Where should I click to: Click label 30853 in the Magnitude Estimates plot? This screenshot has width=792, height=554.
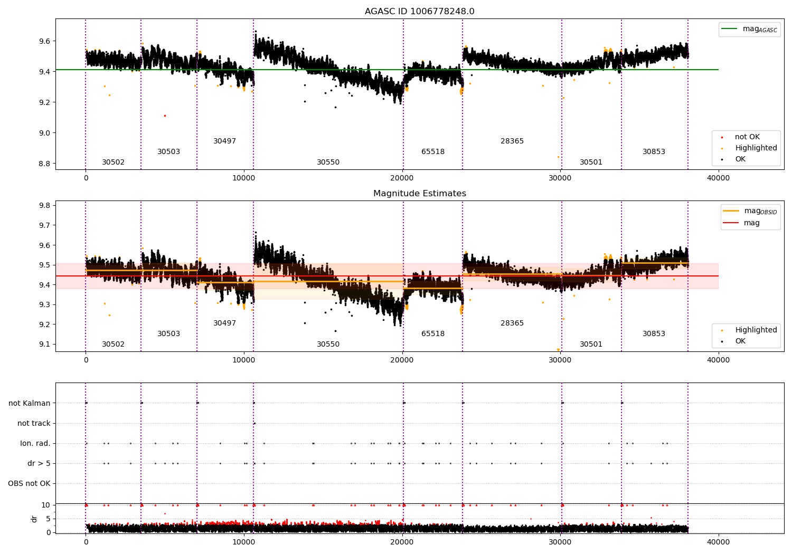[654, 334]
